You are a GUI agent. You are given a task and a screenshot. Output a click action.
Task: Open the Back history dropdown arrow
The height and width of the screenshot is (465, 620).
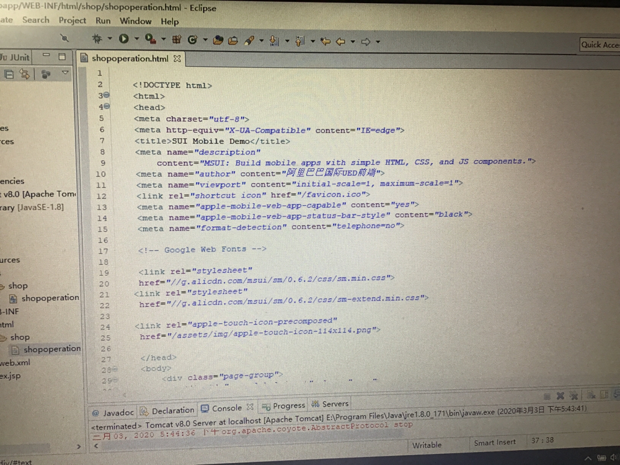353,41
